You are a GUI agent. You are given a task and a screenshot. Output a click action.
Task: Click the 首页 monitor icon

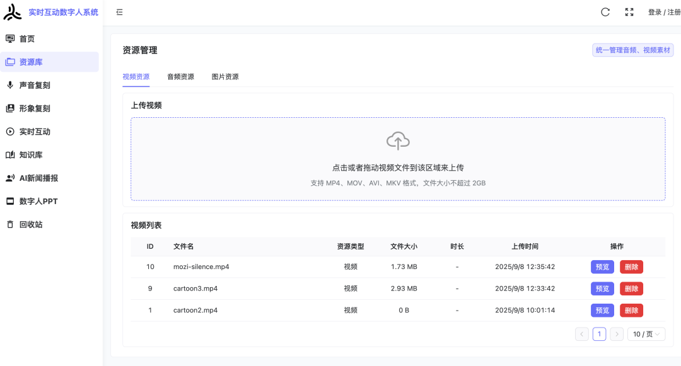10,38
